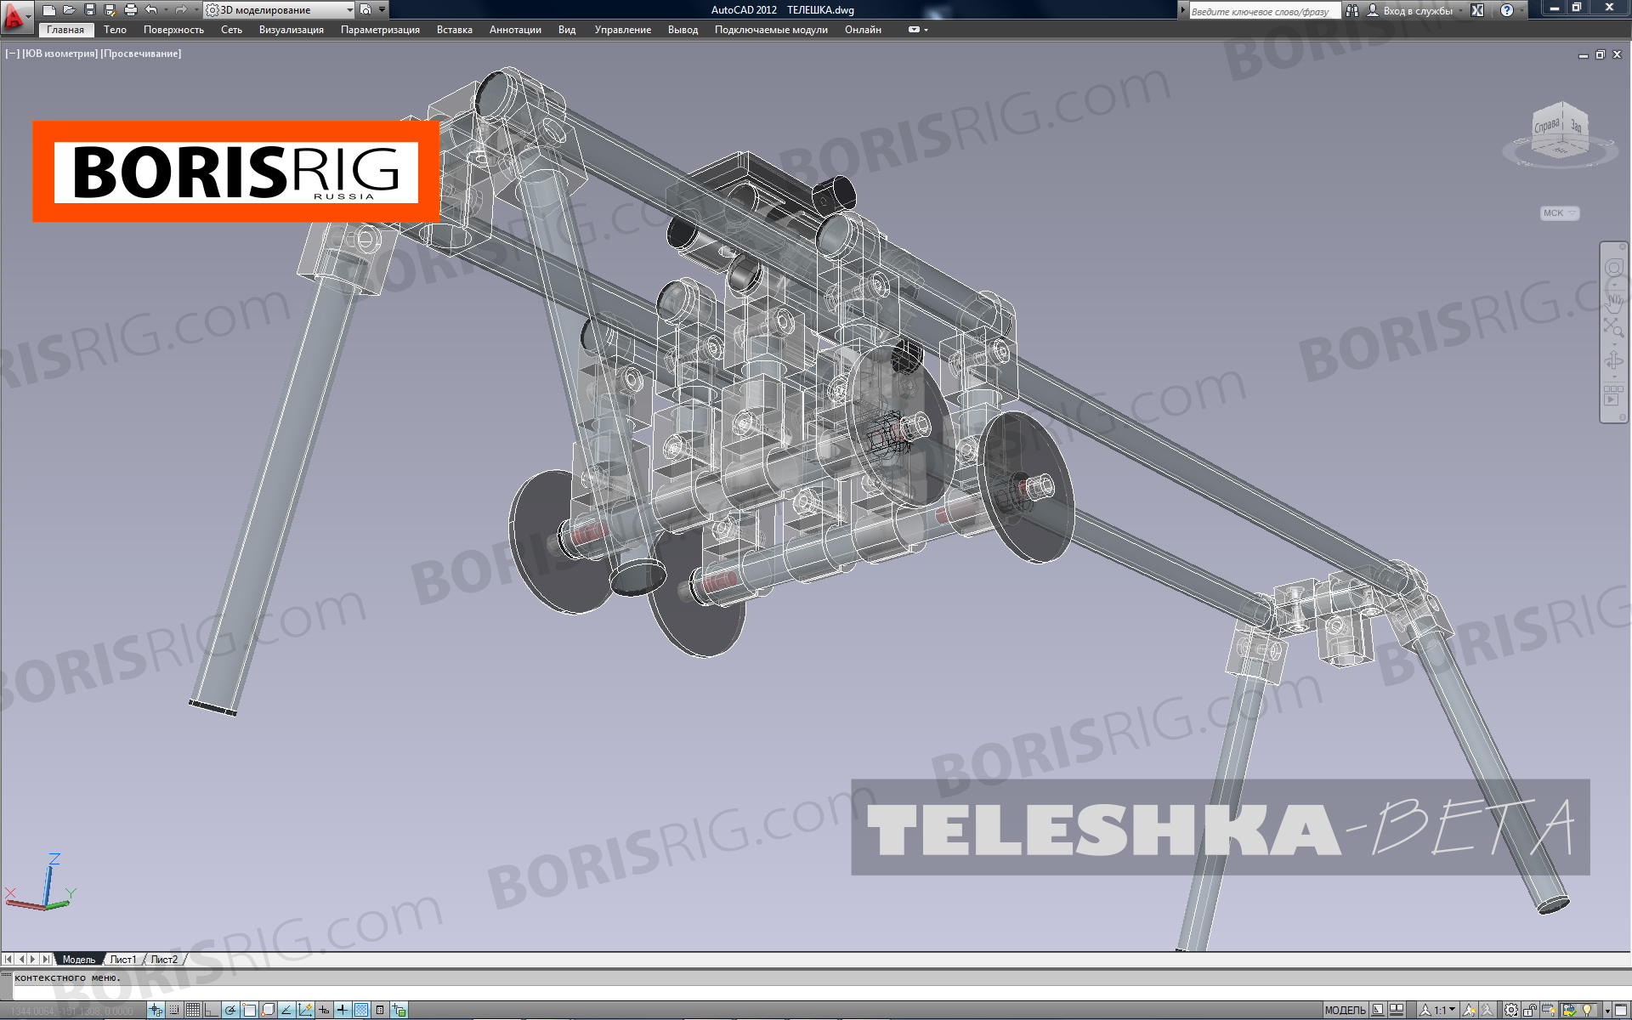Image resolution: width=1632 pixels, height=1020 pixels.
Task: Click the Zoom extents icon in navigation bar
Action: click(x=1613, y=328)
